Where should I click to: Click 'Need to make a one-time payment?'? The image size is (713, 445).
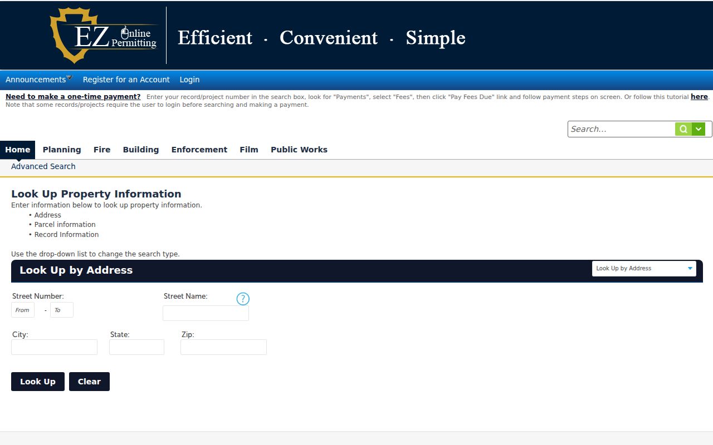[73, 97]
